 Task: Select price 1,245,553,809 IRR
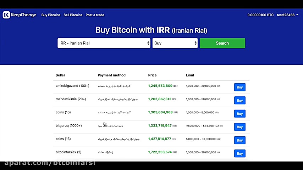[163, 86]
